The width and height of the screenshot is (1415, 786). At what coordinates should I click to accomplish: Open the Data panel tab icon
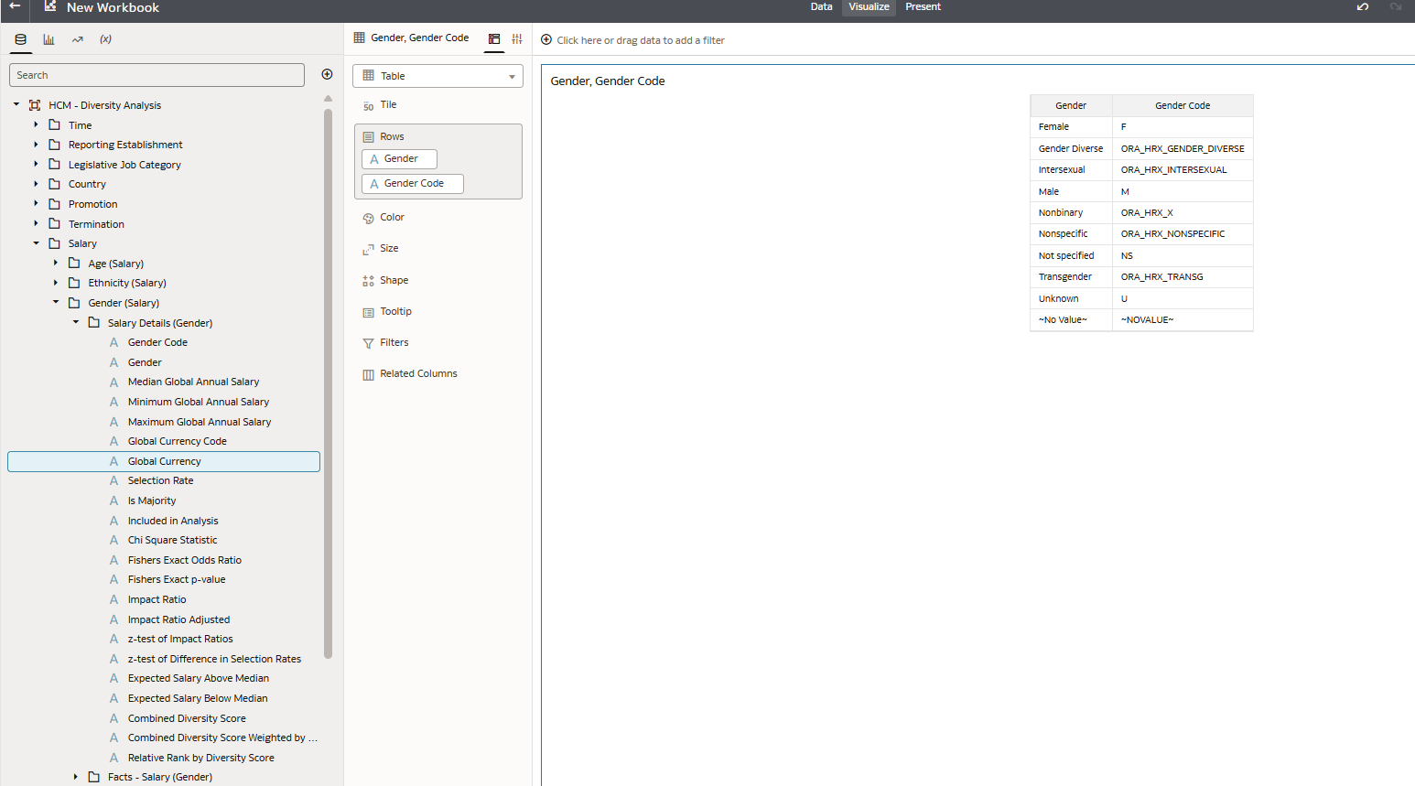click(20, 39)
